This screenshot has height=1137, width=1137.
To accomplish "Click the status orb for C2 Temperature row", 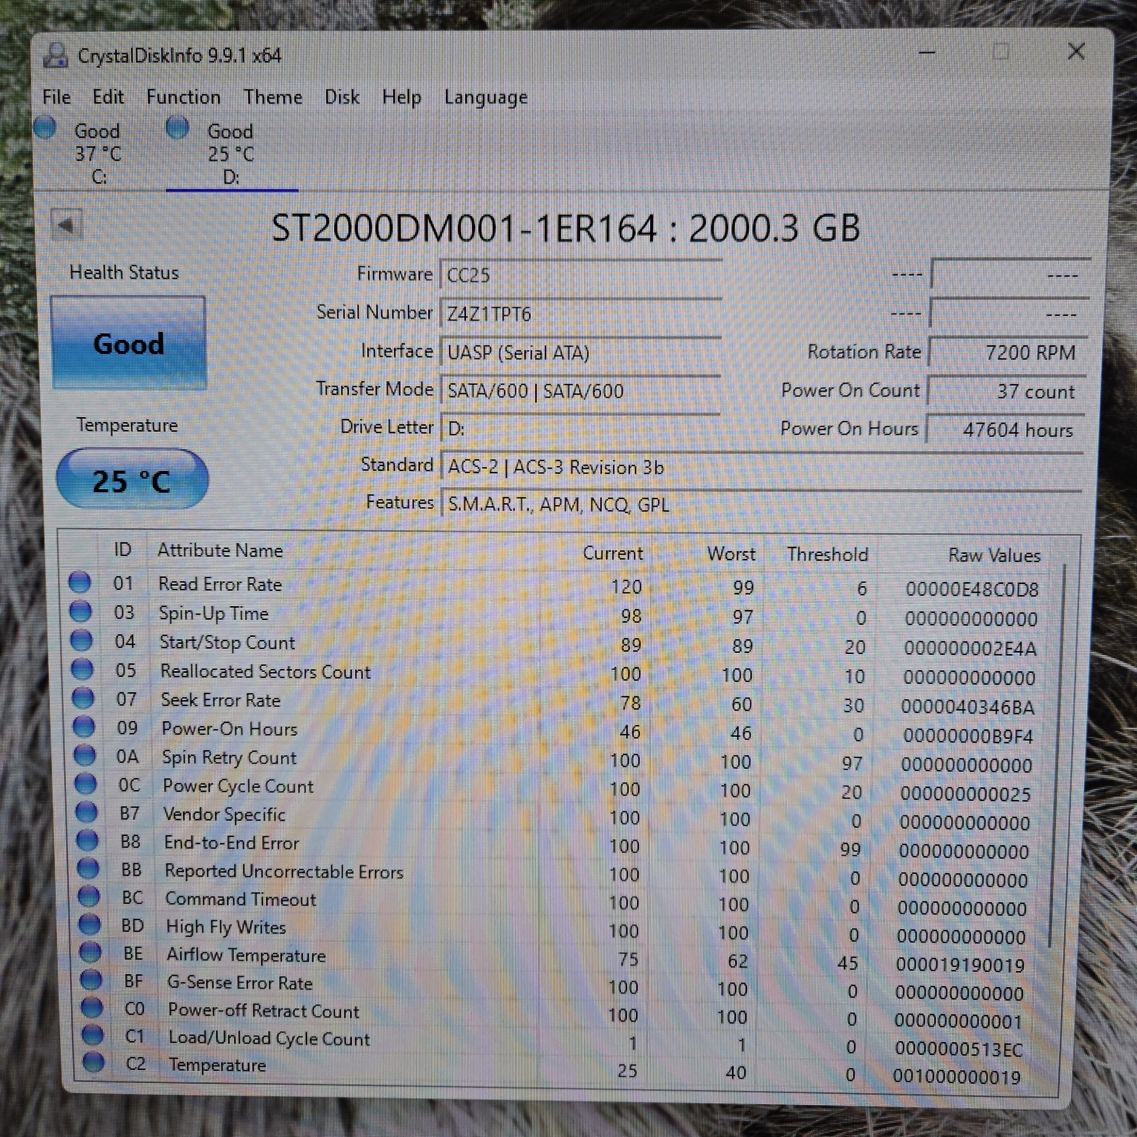I will [x=94, y=1063].
